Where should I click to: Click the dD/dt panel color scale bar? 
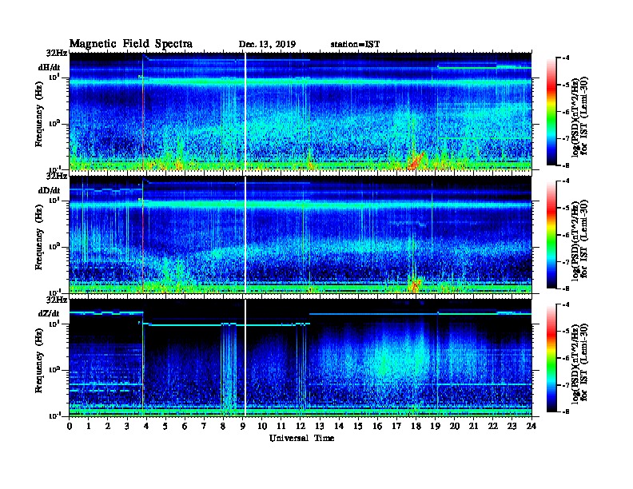(x=551, y=235)
